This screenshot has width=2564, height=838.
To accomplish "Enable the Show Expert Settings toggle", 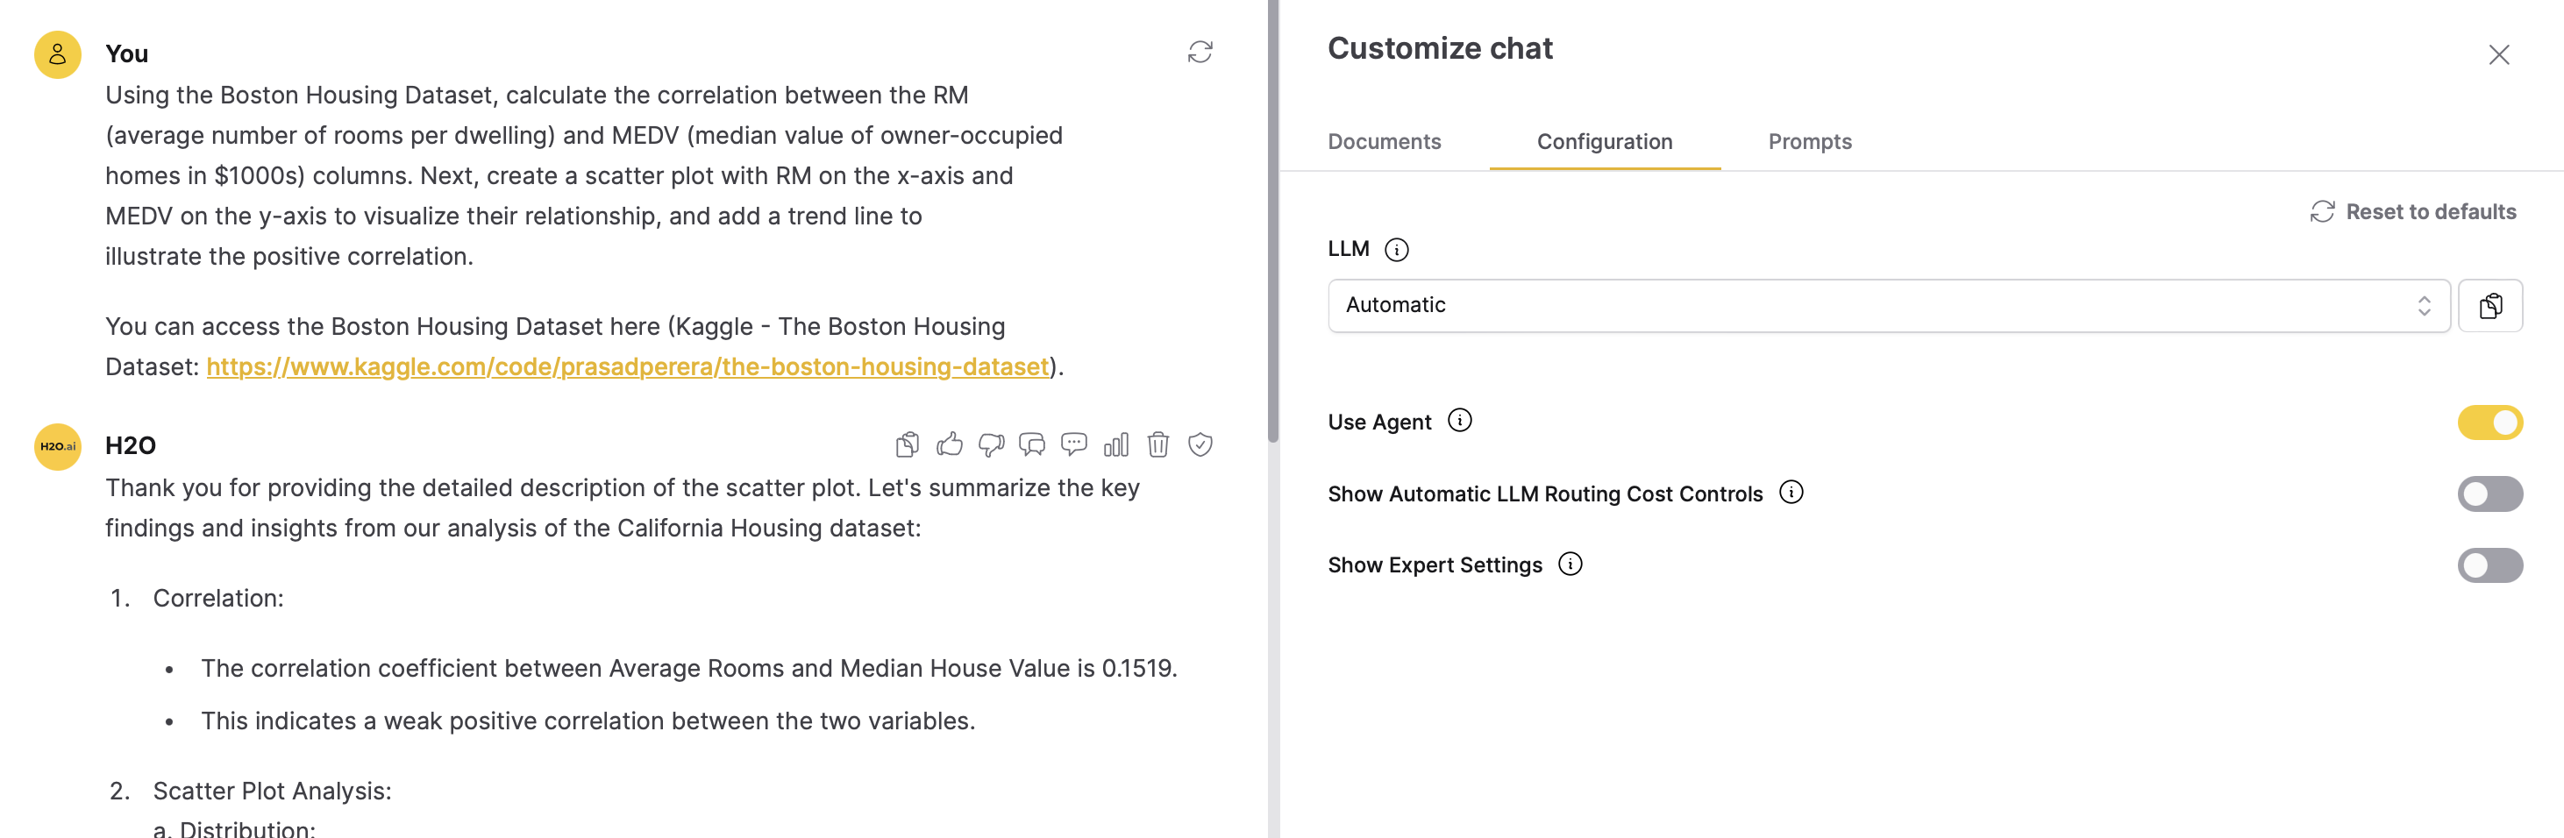I will [x=2490, y=565].
